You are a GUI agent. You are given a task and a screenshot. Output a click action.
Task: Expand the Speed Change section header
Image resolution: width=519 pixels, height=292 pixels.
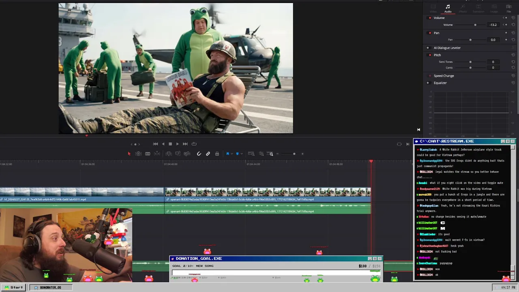click(444, 76)
